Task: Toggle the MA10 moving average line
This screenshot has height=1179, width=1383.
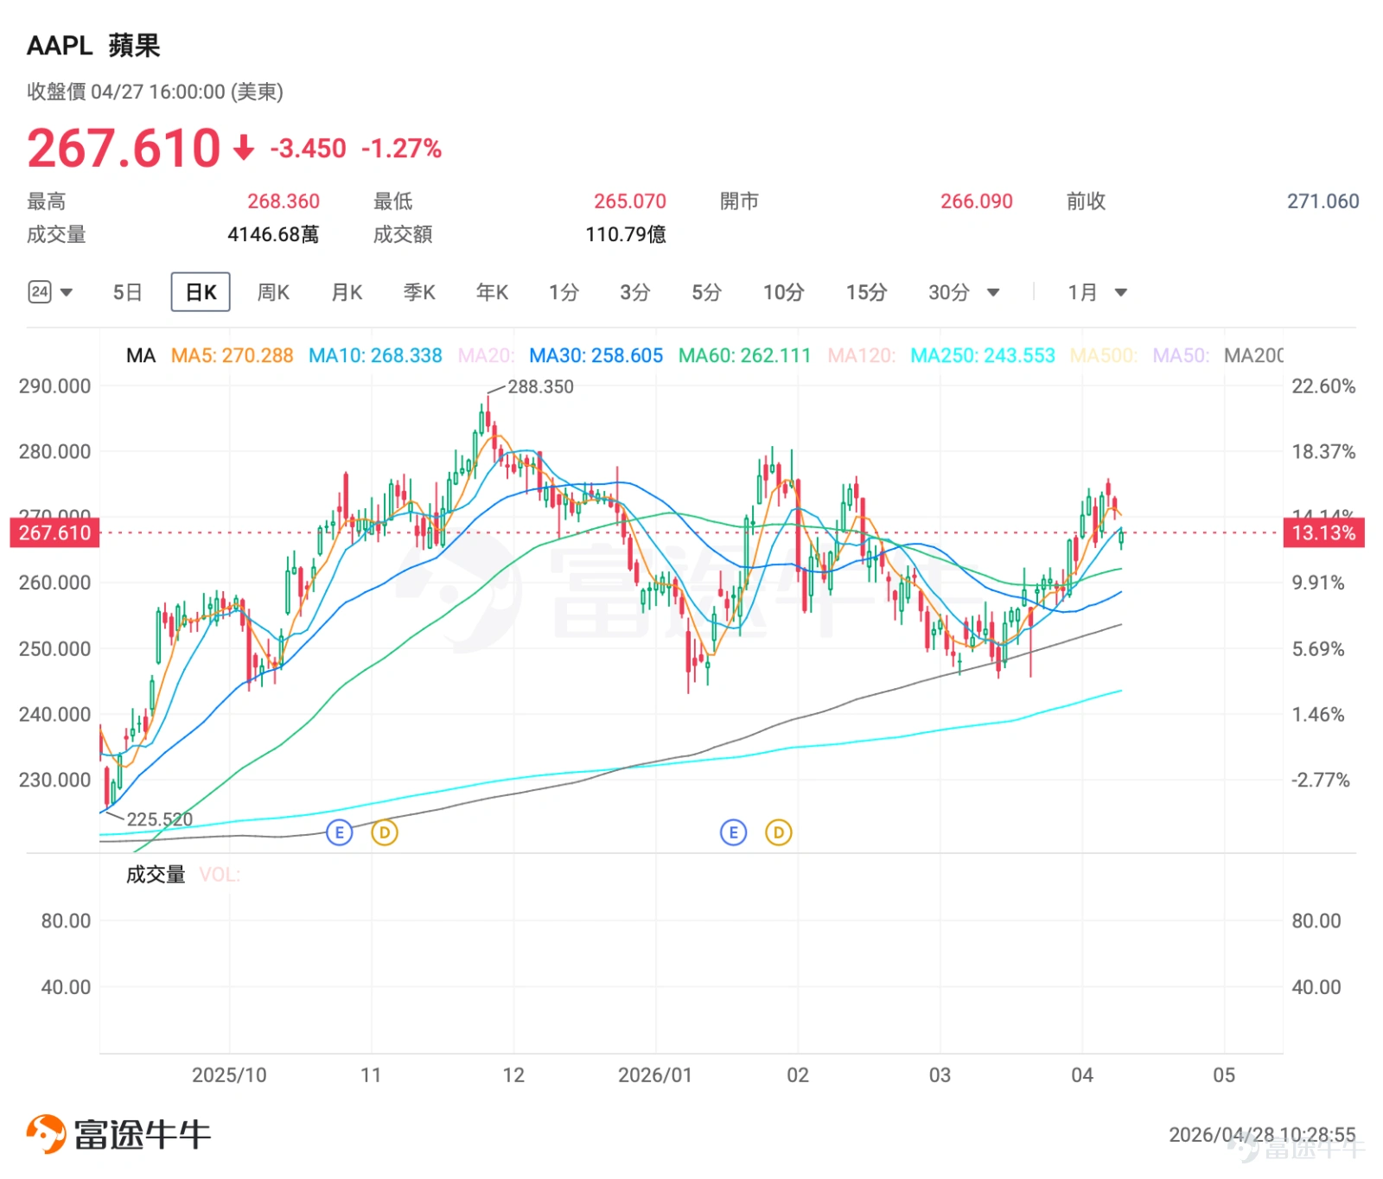Action: (375, 355)
